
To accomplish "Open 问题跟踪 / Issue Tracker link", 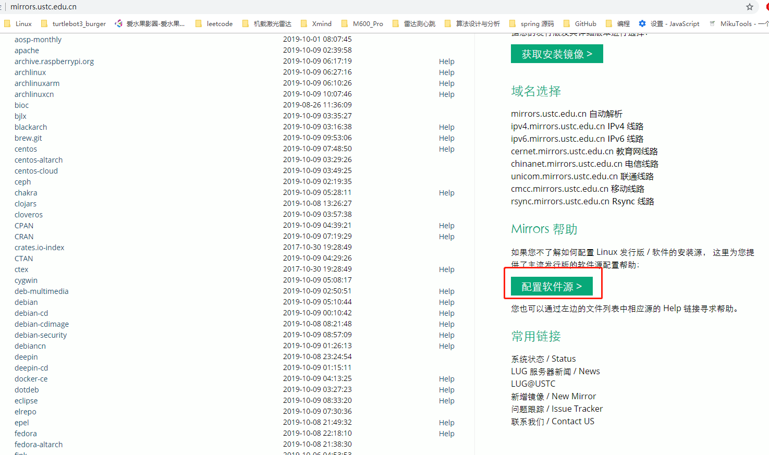I will (557, 409).
